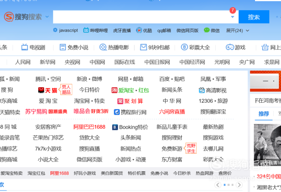Click the shopping house icon beside 网上

(x=265, y=47)
